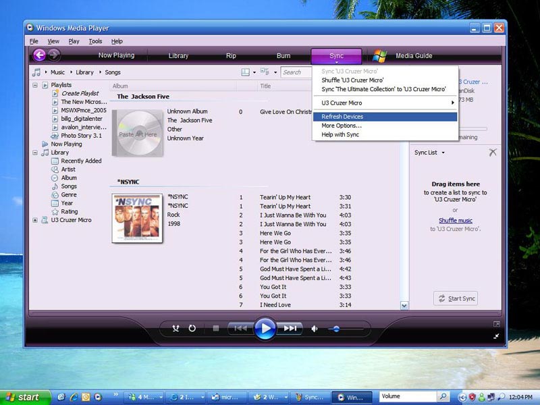Screen dimensions: 540x405
Task: Select the song I Need Love
Action: 275,305
